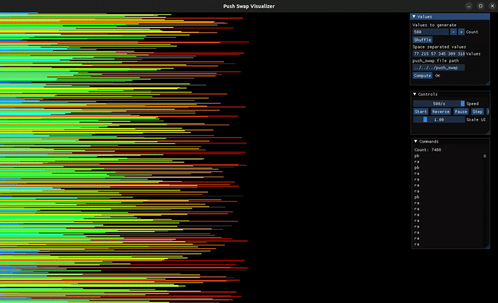The width and height of the screenshot is (498, 303).
Task: Click the Commands panel resize grip
Action: point(487,246)
